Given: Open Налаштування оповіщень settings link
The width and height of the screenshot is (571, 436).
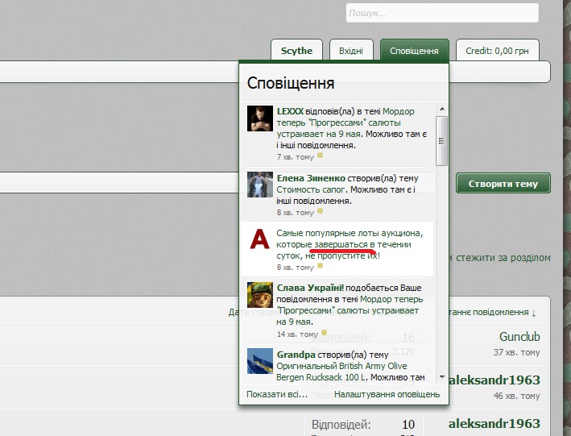Looking at the screenshot, I should coord(387,394).
